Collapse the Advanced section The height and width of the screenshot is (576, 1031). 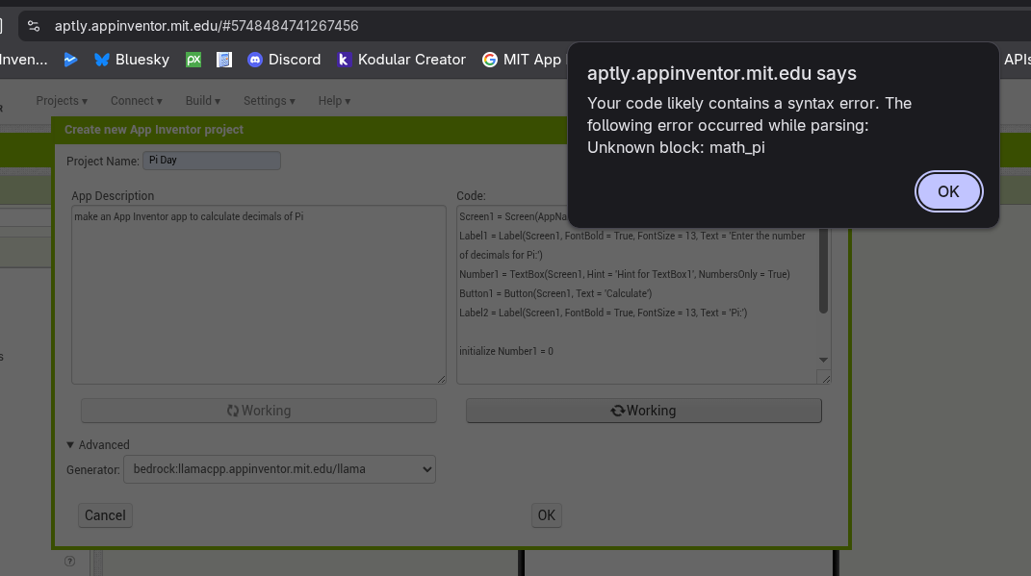pos(97,444)
